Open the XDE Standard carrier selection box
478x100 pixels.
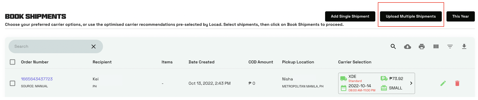372,83
